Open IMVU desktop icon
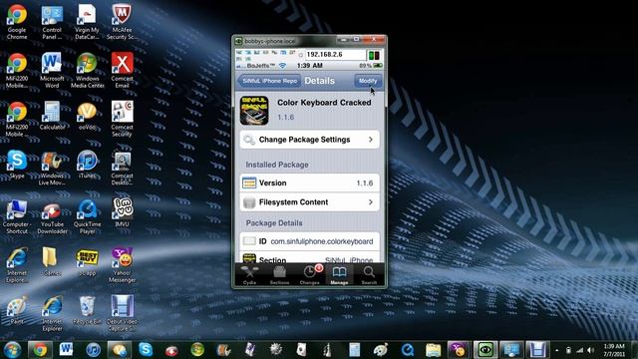 [122, 213]
